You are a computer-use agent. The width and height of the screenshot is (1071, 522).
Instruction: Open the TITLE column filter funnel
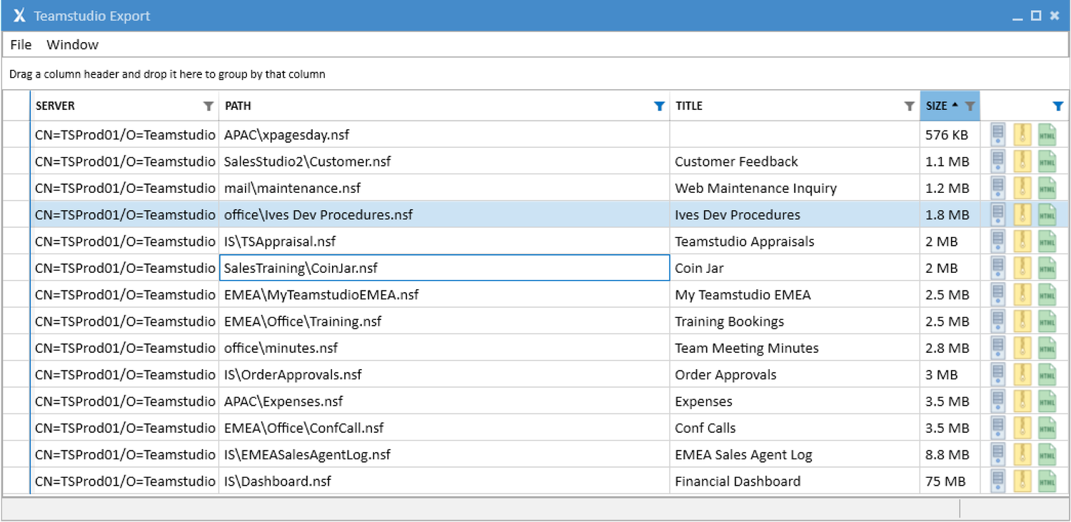coord(909,106)
